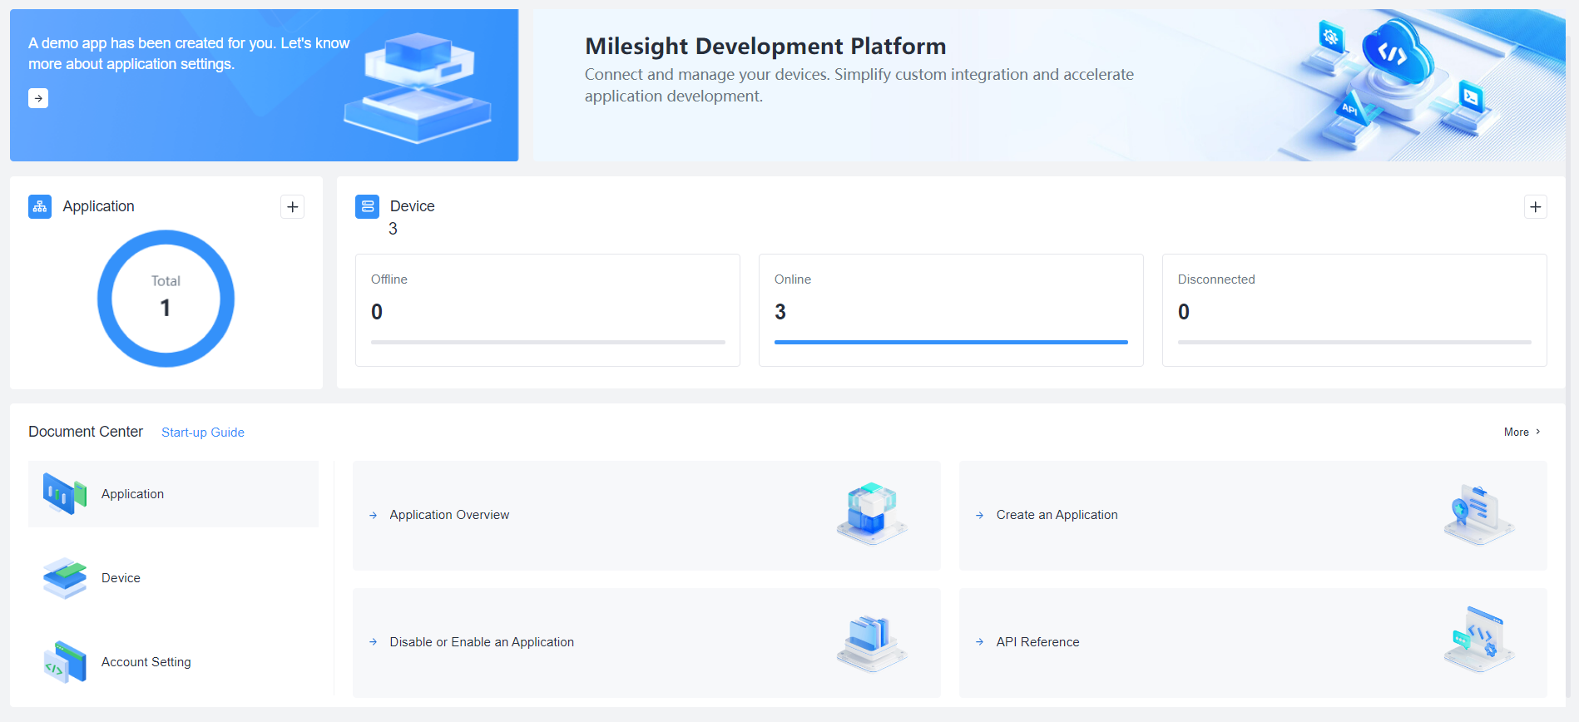Click the arrow button in demo app banner
The width and height of the screenshot is (1579, 722).
pyautogui.click(x=38, y=98)
